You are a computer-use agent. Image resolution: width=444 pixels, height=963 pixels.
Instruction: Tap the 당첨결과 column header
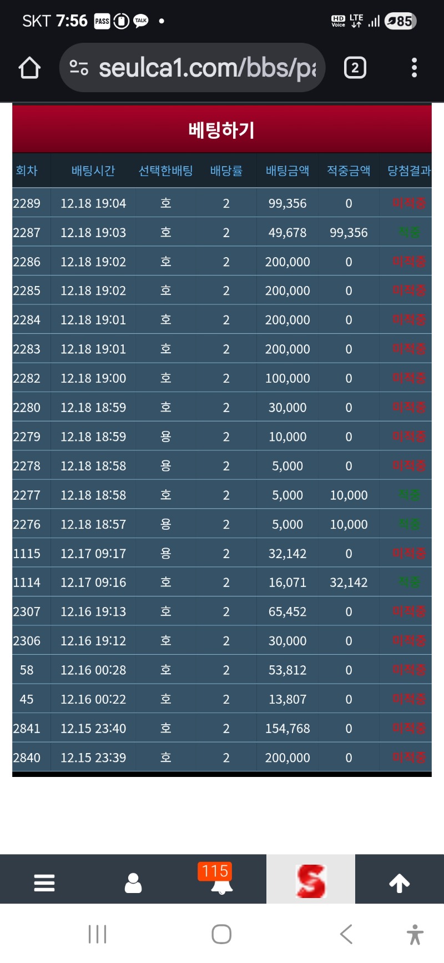(x=409, y=170)
